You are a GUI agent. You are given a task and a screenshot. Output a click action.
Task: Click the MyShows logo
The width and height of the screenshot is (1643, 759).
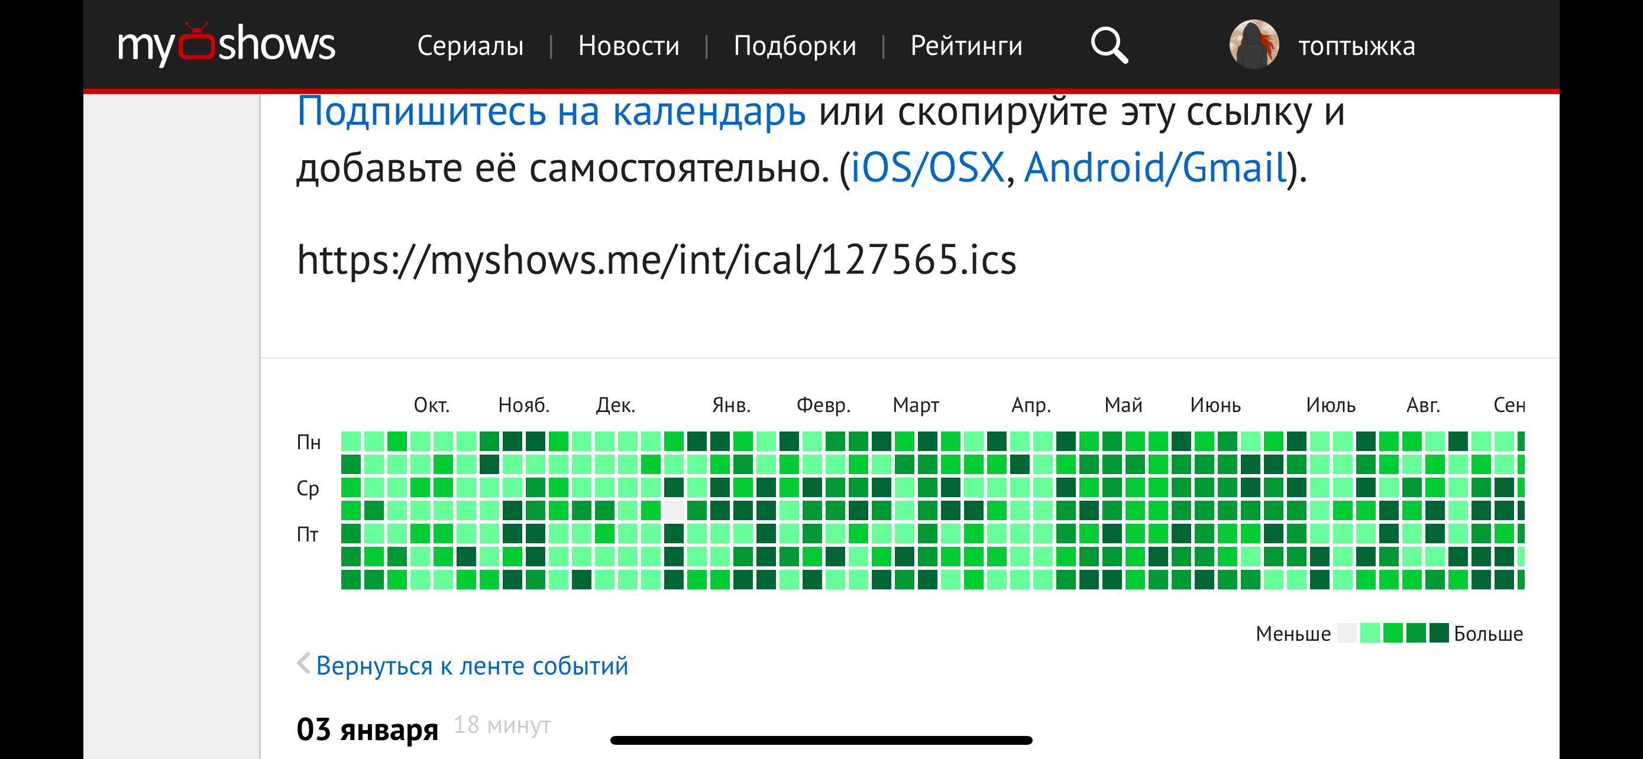[x=226, y=44]
